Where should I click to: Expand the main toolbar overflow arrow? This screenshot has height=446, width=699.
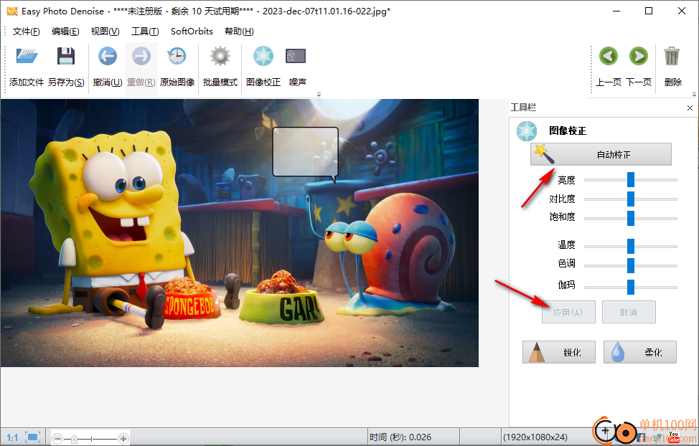[x=319, y=95]
